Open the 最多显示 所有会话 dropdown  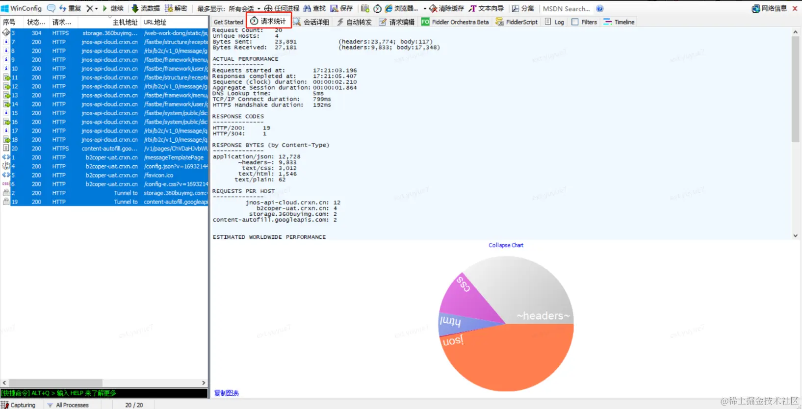coord(229,8)
